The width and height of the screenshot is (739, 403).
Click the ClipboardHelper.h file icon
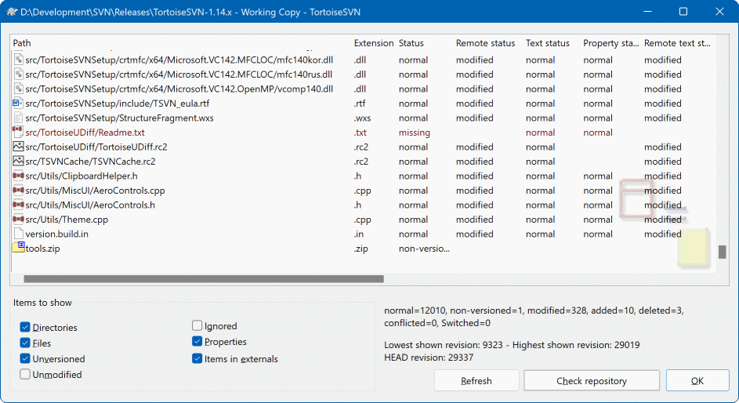click(x=18, y=176)
